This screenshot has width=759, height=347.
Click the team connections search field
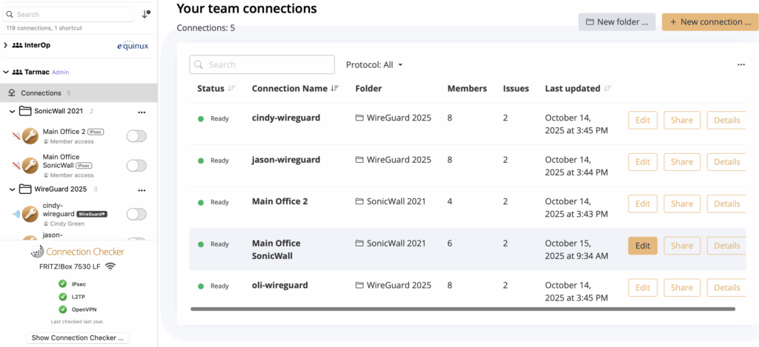252,65
